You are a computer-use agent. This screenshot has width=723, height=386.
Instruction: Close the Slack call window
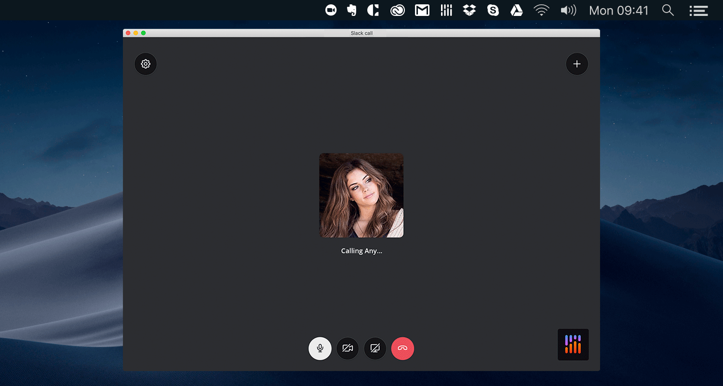(x=128, y=33)
